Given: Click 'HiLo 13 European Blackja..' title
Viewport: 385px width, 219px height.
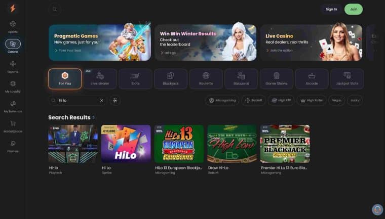Looking at the screenshot, I should pyautogui.click(x=178, y=168).
